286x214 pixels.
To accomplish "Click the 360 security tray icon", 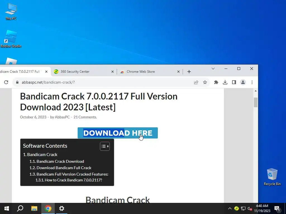I will coord(237,208).
